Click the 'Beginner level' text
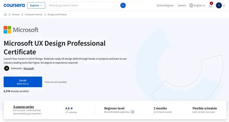Image resolution: width=229 pixels, height=122 pixels. (114, 108)
